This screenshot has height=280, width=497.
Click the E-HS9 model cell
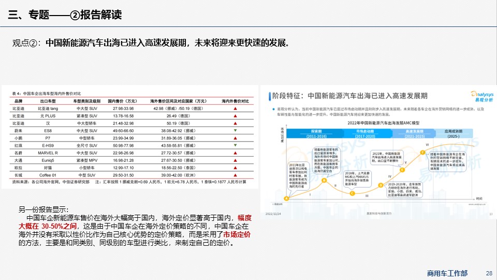[x=48, y=145]
